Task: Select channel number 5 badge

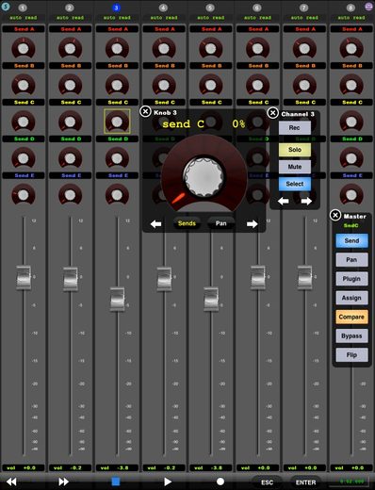Action: tap(210, 8)
